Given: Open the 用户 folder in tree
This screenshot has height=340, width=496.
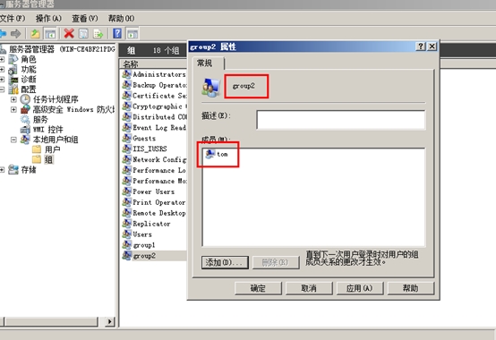Looking at the screenshot, I should (x=53, y=149).
